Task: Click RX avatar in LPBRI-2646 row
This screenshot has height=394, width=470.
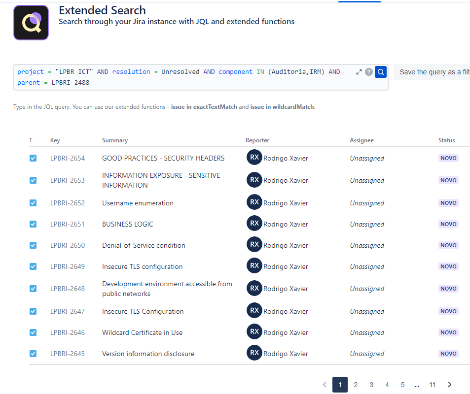Action: coord(254,331)
